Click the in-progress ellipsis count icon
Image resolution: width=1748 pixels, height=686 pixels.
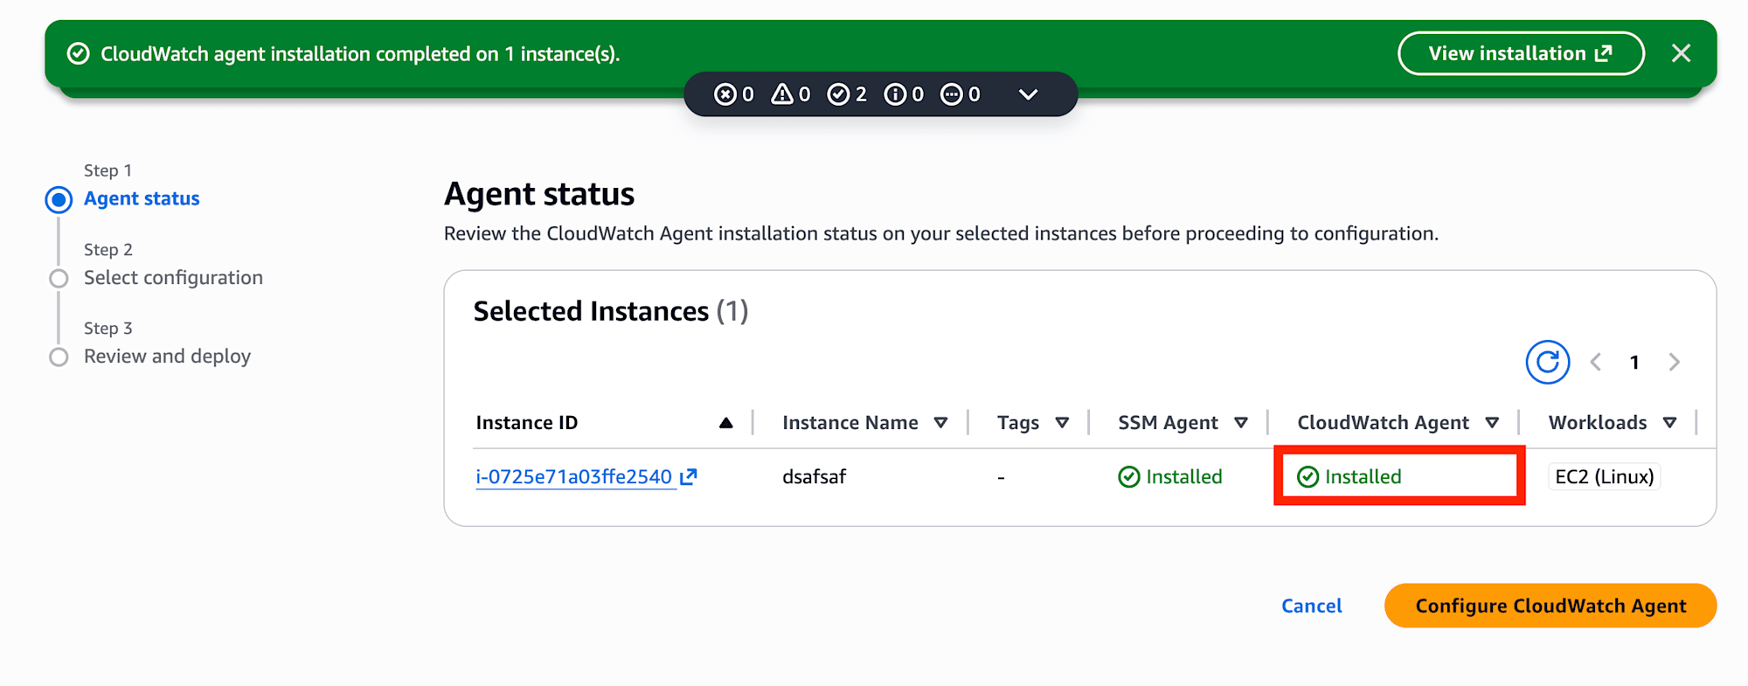(x=961, y=94)
